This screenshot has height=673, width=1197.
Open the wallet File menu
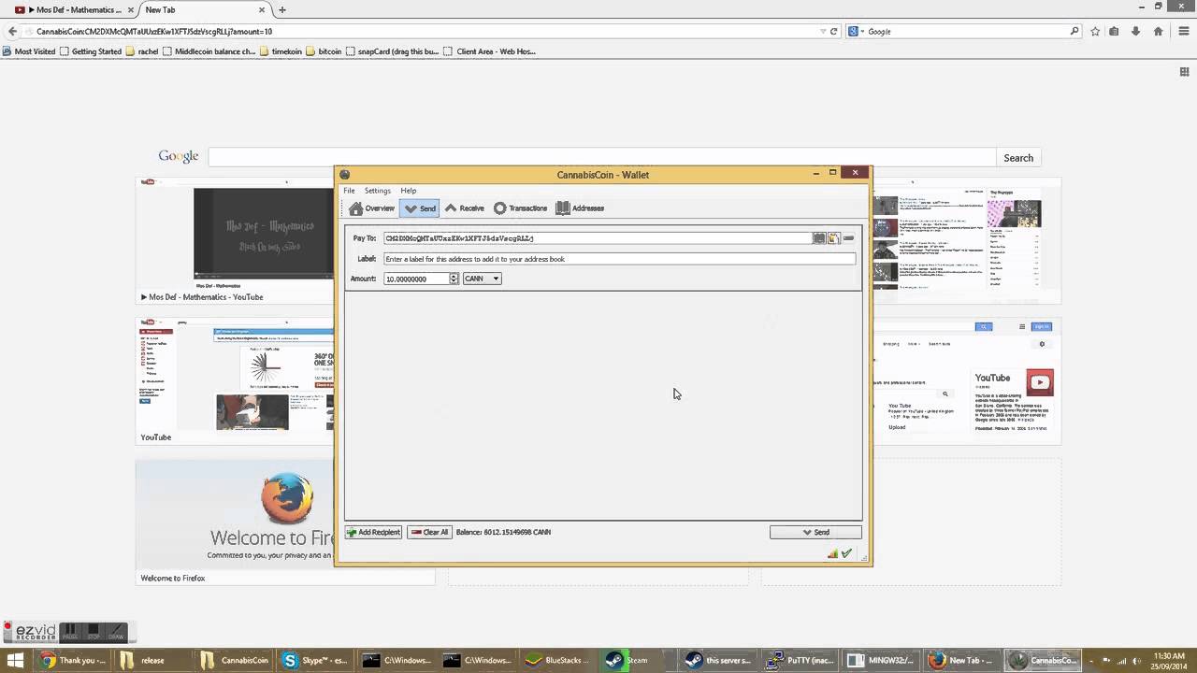click(x=349, y=191)
